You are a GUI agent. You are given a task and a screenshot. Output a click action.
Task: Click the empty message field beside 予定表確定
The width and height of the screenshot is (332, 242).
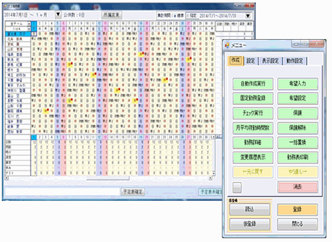click(62, 192)
